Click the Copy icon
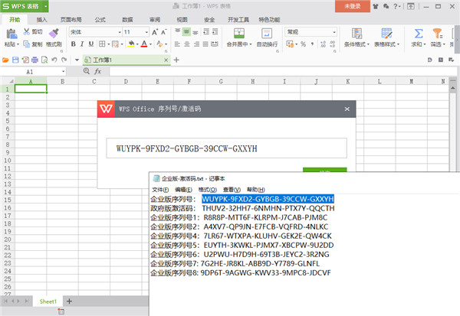 point(27,44)
